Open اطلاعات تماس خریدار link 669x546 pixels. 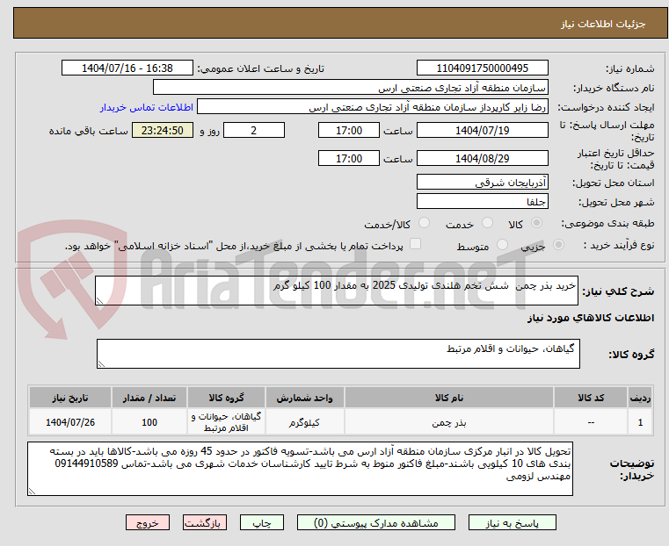point(147,107)
